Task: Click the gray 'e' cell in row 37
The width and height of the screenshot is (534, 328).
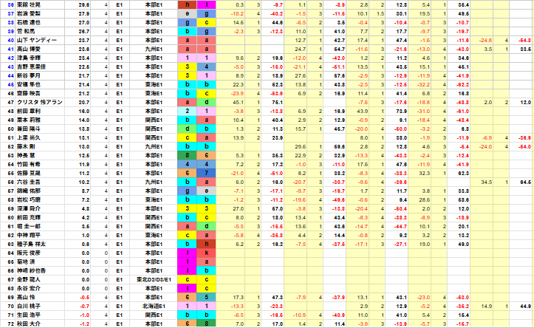Action: [x=187, y=13]
